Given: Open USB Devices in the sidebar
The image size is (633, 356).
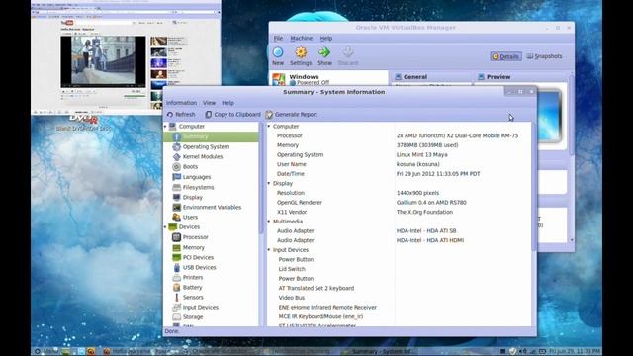Looking at the screenshot, I should (x=199, y=267).
